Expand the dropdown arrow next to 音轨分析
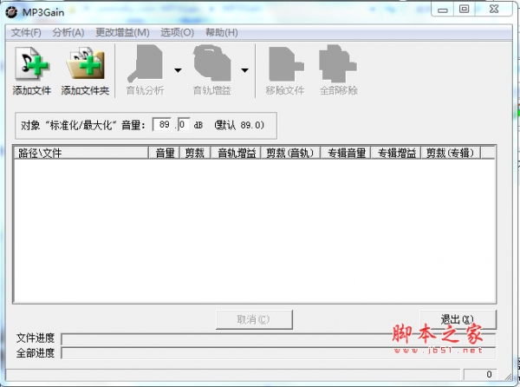Image resolution: width=520 pixels, height=387 pixels. click(x=178, y=70)
